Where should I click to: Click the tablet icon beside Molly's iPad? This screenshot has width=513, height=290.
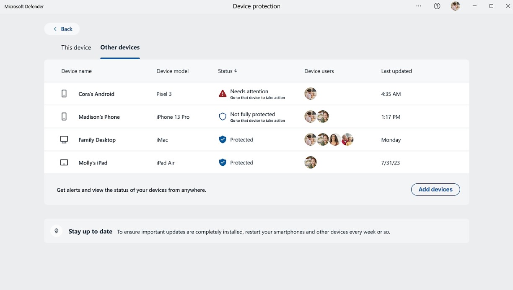tap(64, 162)
